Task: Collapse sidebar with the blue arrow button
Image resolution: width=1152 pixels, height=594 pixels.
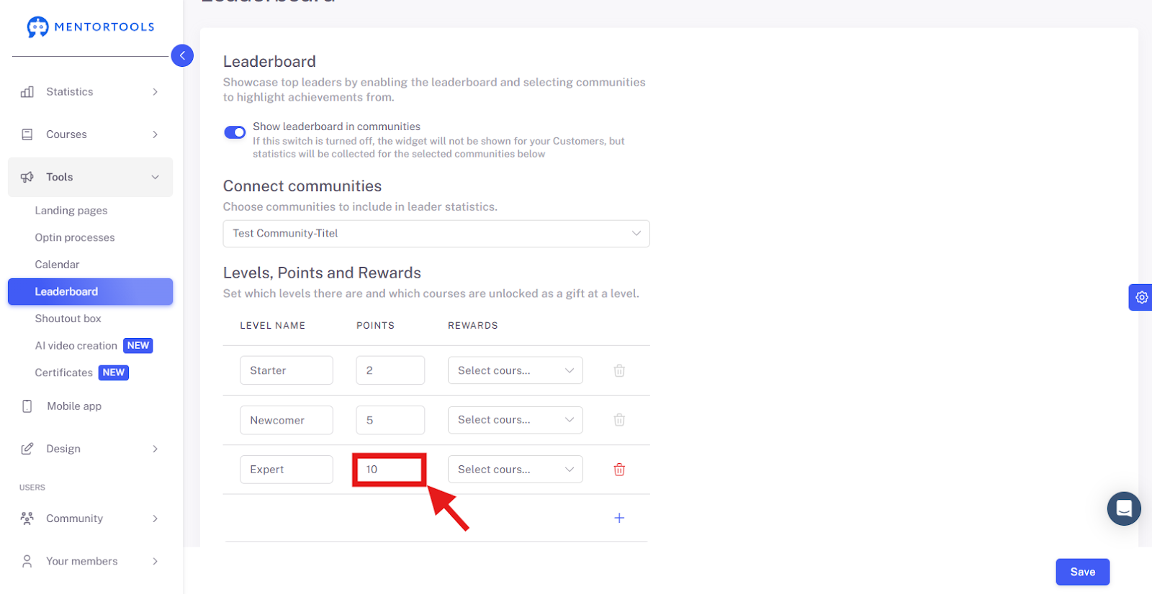Action: tap(182, 55)
